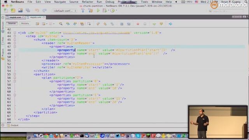
Task: Click the Undo arrow in main toolbar
Action: [37, 10]
